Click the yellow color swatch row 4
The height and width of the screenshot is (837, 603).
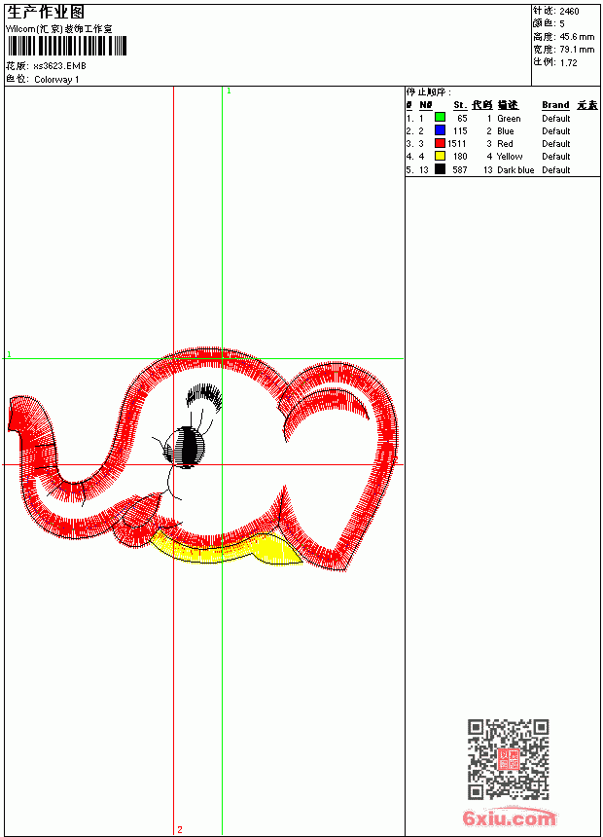point(440,156)
